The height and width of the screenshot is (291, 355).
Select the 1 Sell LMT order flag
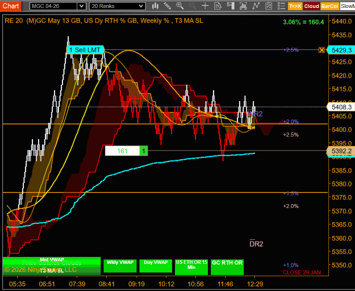(85, 50)
